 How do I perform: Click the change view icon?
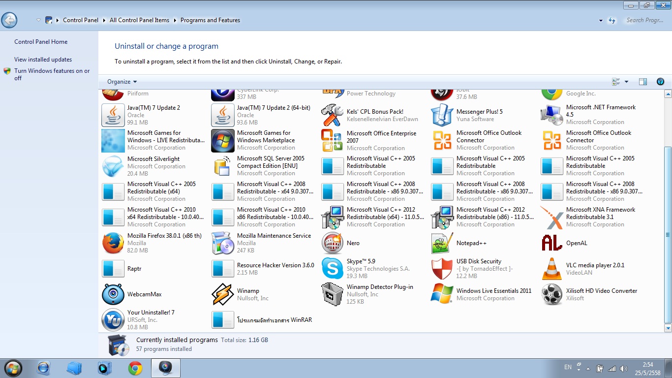(x=616, y=82)
